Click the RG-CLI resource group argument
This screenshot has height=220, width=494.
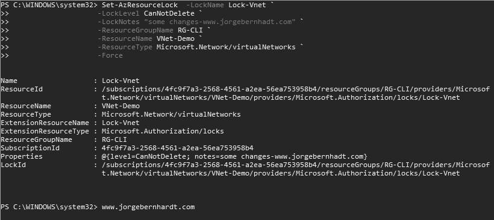click(190, 30)
